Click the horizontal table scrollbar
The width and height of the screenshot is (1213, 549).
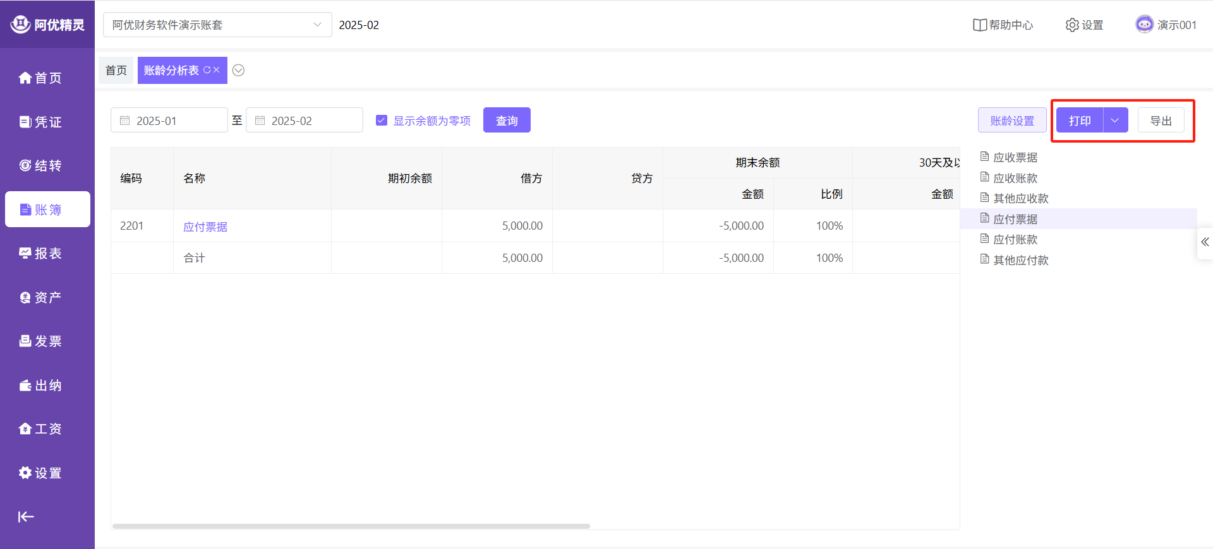pos(351,526)
